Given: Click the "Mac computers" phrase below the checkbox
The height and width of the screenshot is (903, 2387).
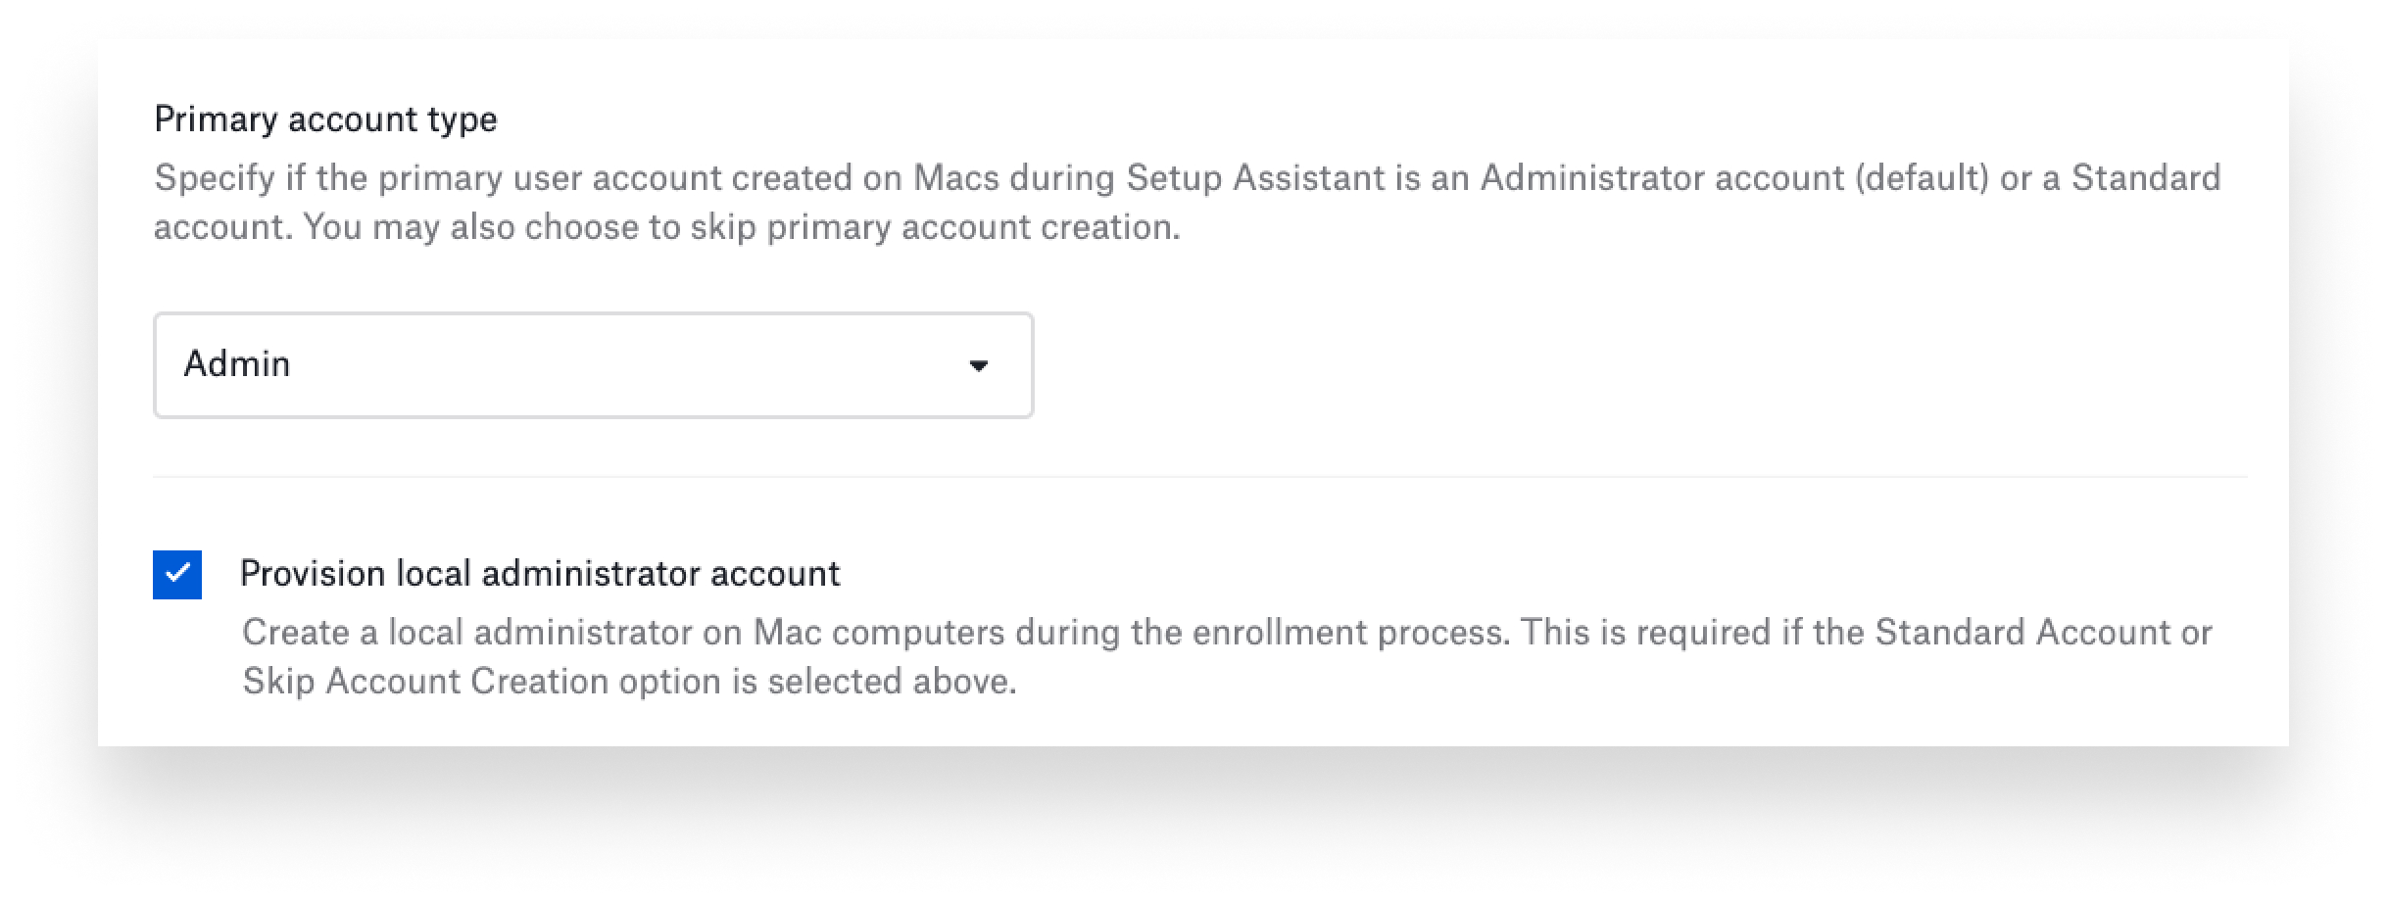Looking at the screenshot, I should click(879, 633).
